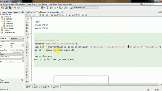Image resolution: width=162 pixels, height=91 pixels.
Task: Open the Debug Project dropdown arrow
Action: click(63, 8)
